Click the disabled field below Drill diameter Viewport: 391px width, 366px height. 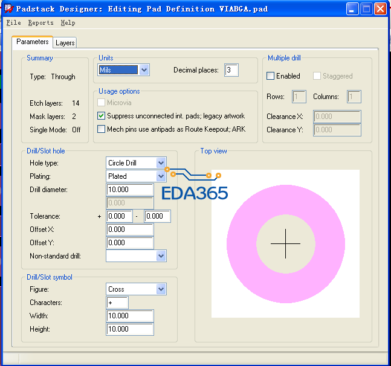point(130,203)
